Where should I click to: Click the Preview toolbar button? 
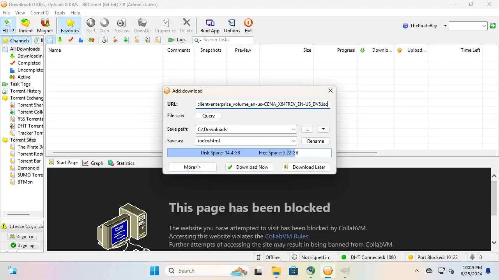coord(121,26)
